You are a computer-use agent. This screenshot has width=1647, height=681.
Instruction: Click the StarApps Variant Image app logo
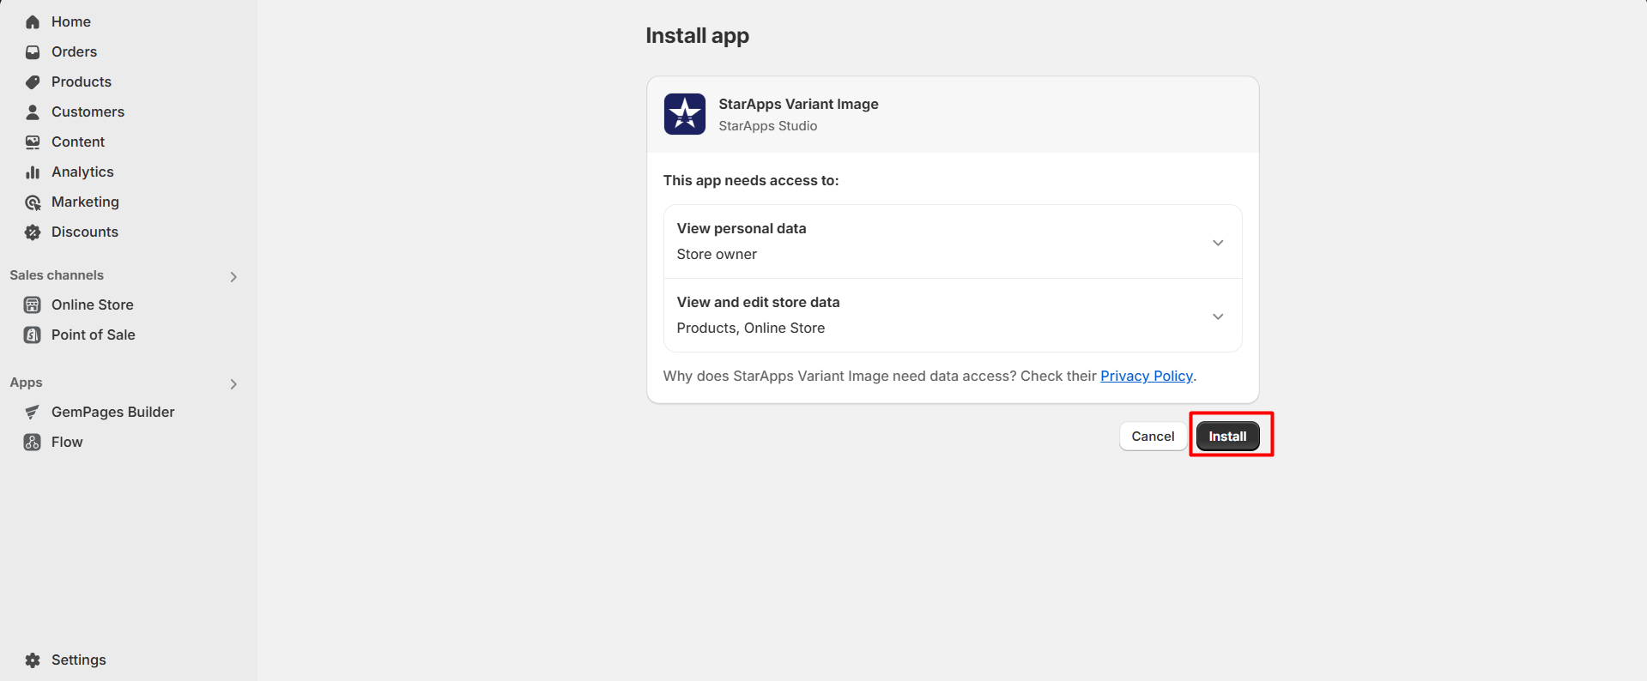click(x=684, y=113)
